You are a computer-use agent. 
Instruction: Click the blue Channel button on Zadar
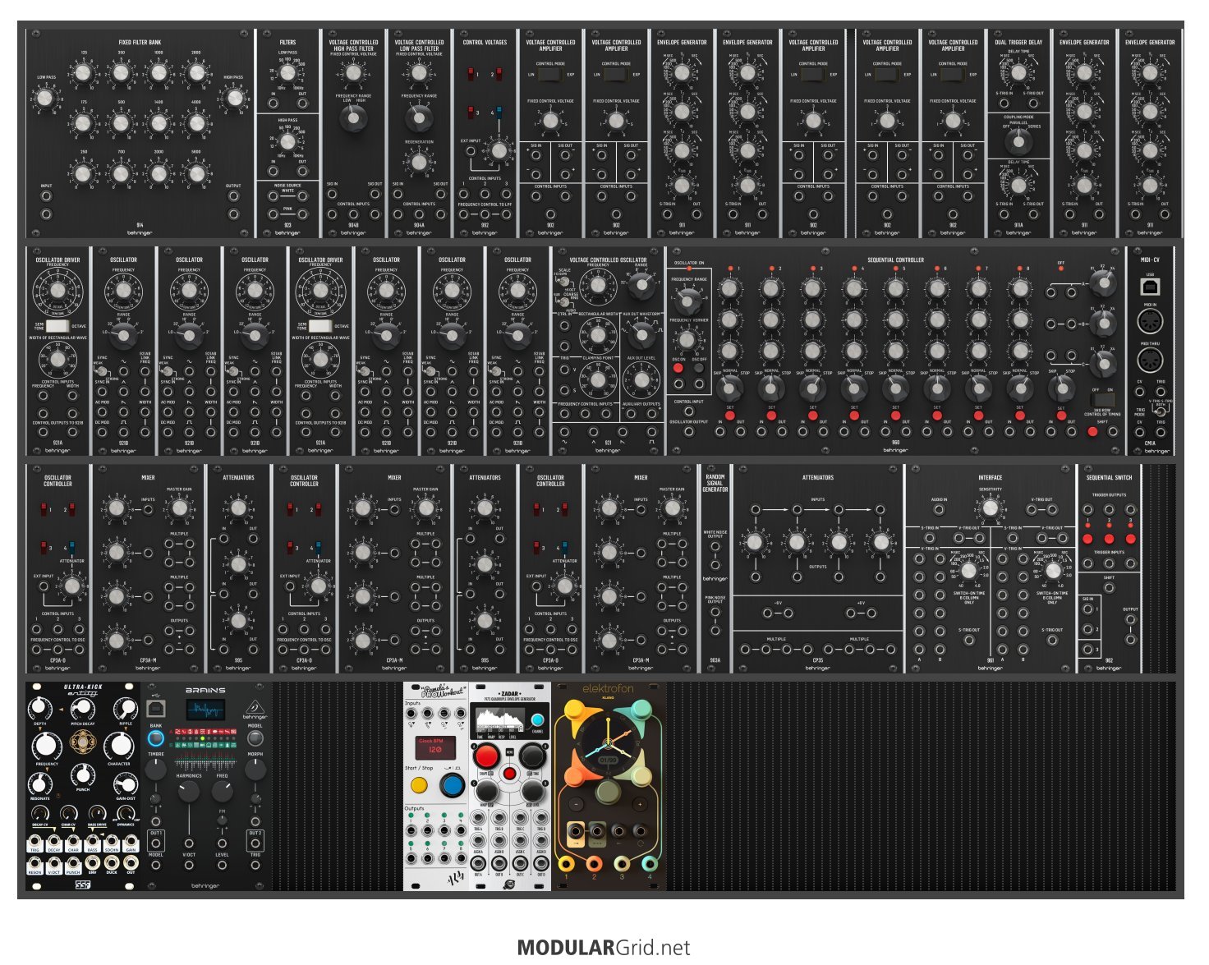tap(537, 720)
